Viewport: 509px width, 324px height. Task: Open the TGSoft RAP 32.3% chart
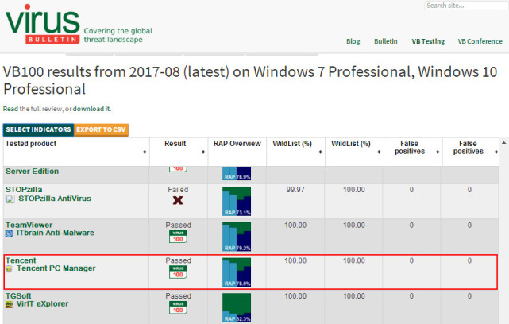(x=237, y=307)
